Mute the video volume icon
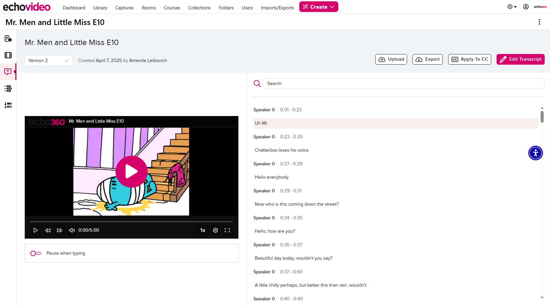This screenshot has height=306, width=550. coord(72,230)
